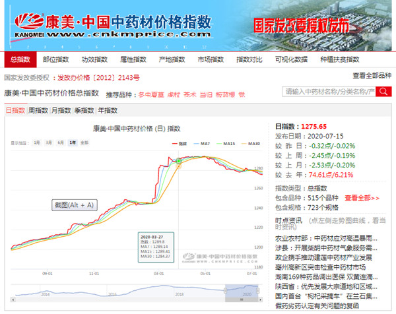Open news 假药劣药认定有关问题的复函
Viewport: 396px width, 314px height.
(x=317, y=305)
